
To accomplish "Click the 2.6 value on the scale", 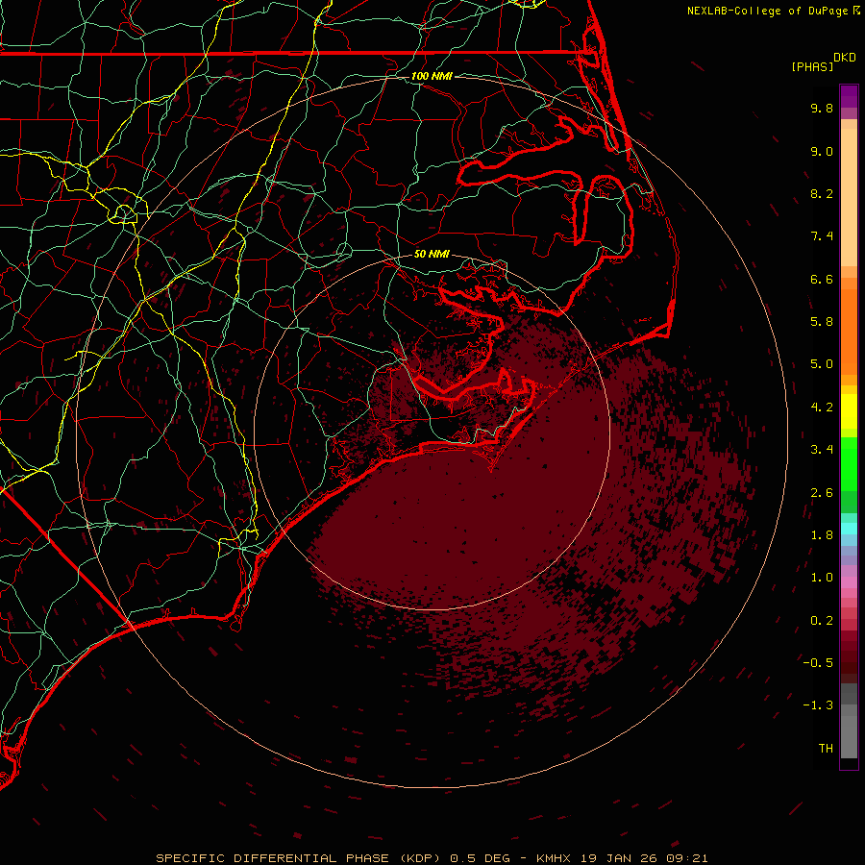I will (x=822, y=493).
